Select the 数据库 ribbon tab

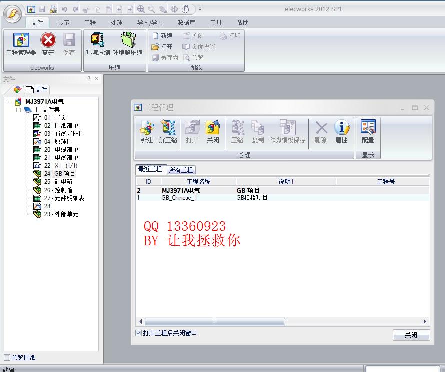pos(186,23)
